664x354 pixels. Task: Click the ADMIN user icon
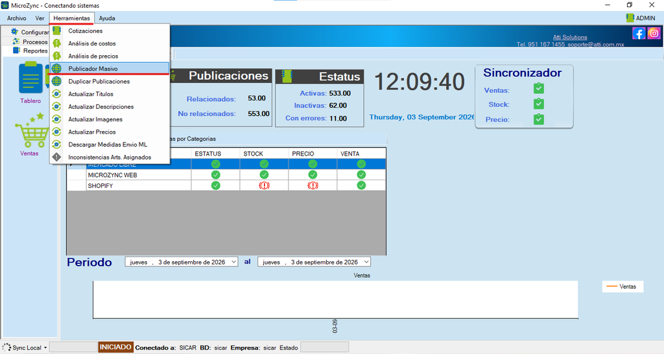coord(630,18)
